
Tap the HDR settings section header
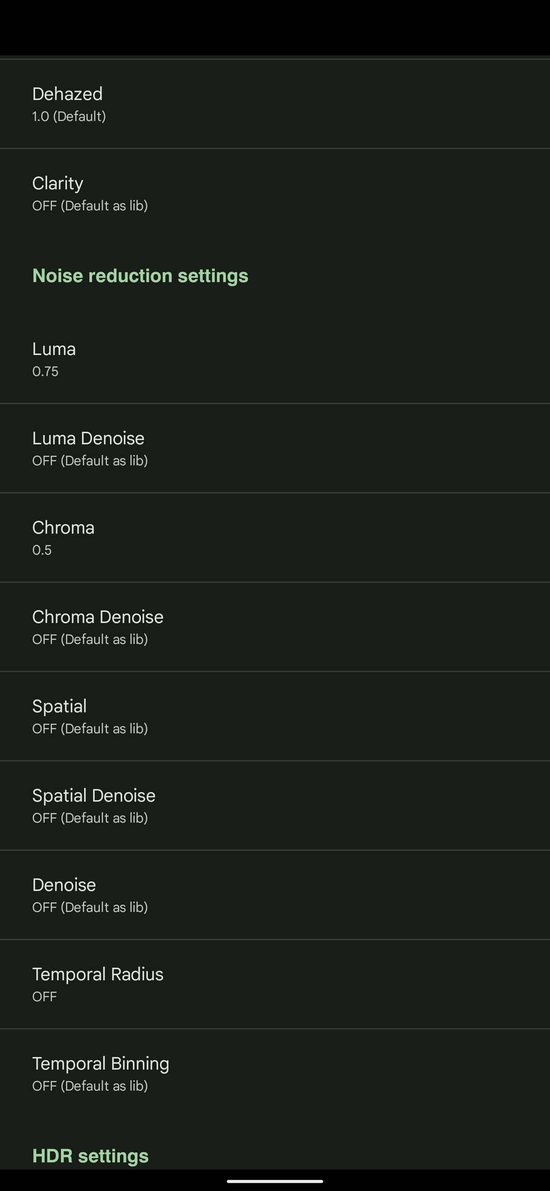90,1156
